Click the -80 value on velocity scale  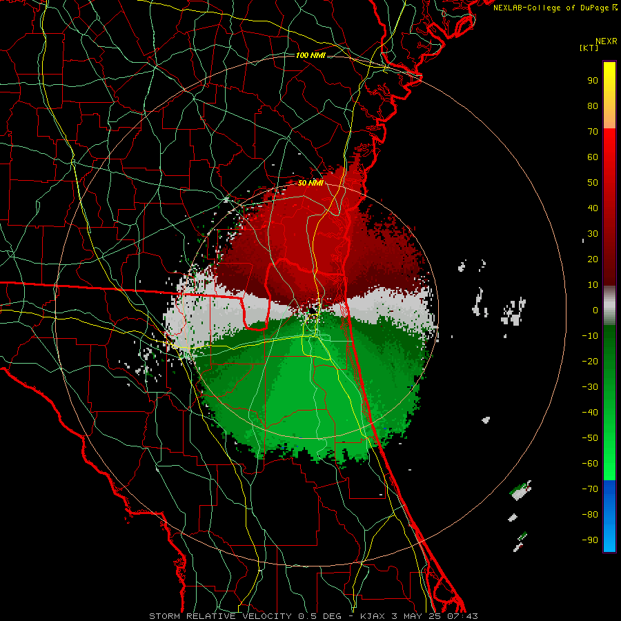590,515
